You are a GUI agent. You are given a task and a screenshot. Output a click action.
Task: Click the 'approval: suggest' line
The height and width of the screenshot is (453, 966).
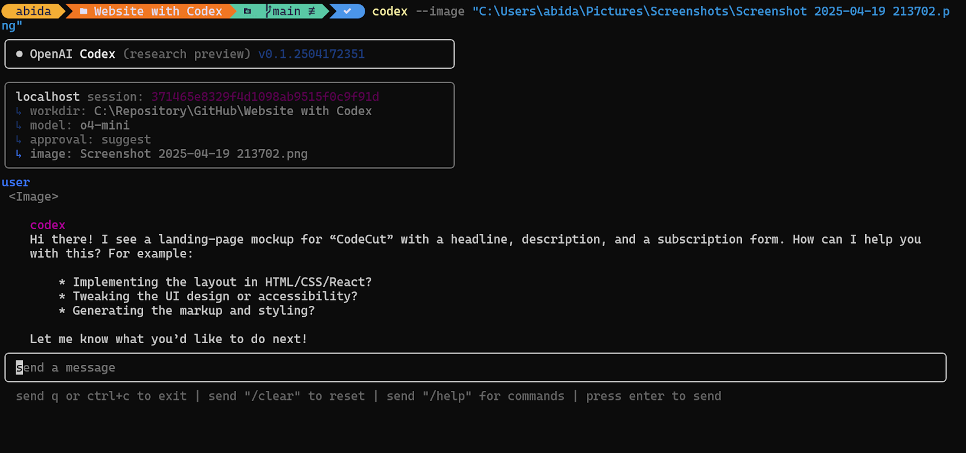point(91,140)
